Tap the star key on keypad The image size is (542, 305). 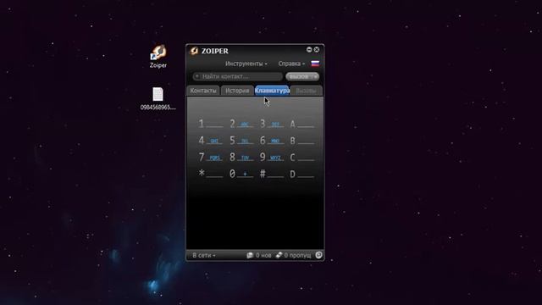[x=211, y=174]
